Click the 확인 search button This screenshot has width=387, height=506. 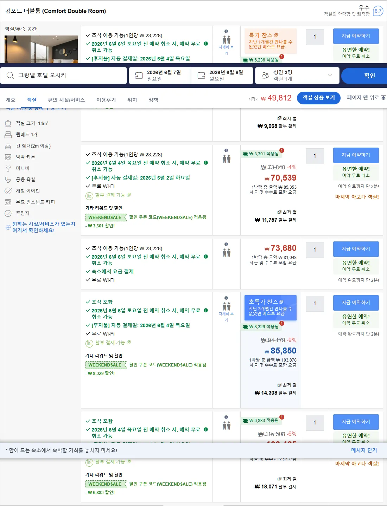tap(364, 76)
